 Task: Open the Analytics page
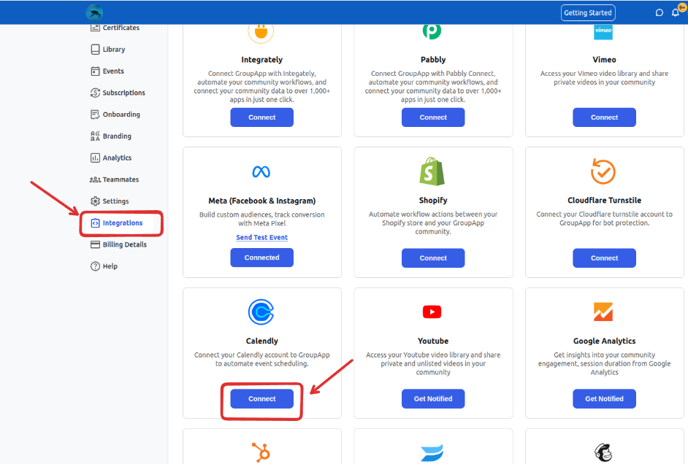(x=111, y=158)
